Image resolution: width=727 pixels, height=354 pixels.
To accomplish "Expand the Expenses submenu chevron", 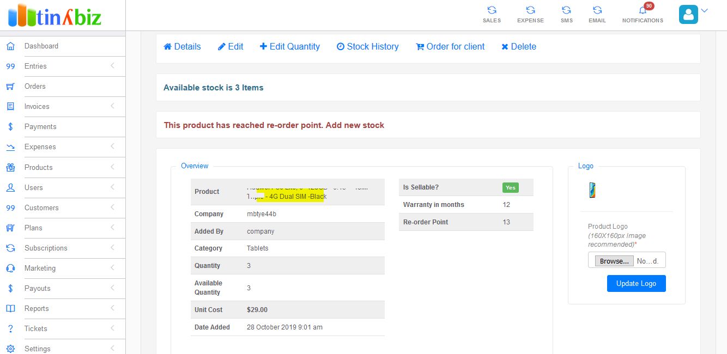I will [x=112, y=147].
